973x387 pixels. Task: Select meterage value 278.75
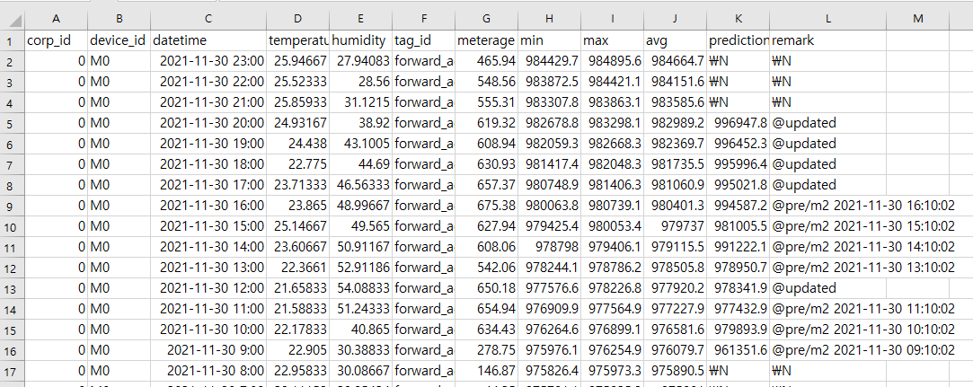[x=486, y=350]
